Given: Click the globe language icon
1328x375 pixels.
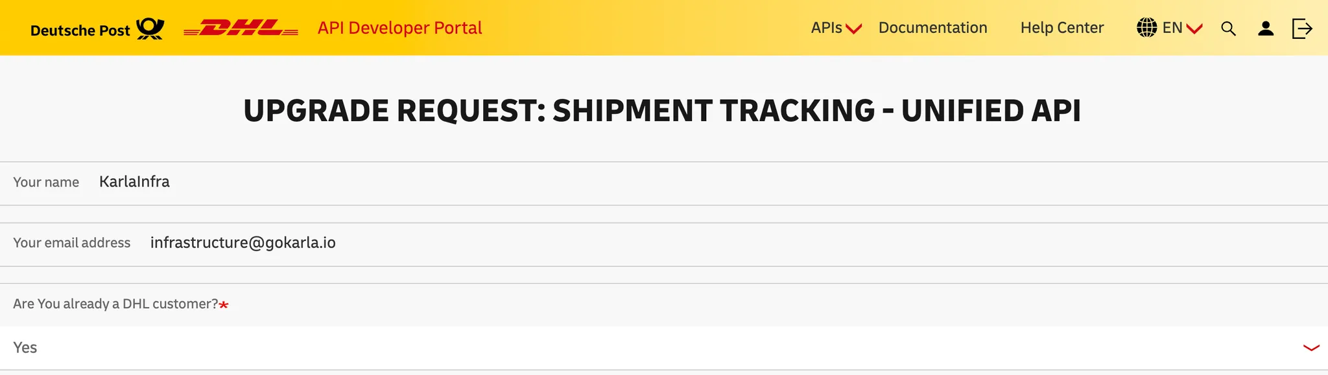Looking at the screenshot, I should point(1146,28).
